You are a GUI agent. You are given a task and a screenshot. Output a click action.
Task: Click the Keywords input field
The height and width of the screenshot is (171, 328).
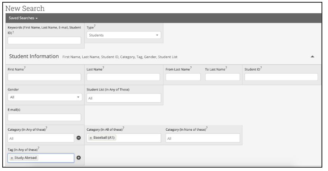click(x=44, y=40)
